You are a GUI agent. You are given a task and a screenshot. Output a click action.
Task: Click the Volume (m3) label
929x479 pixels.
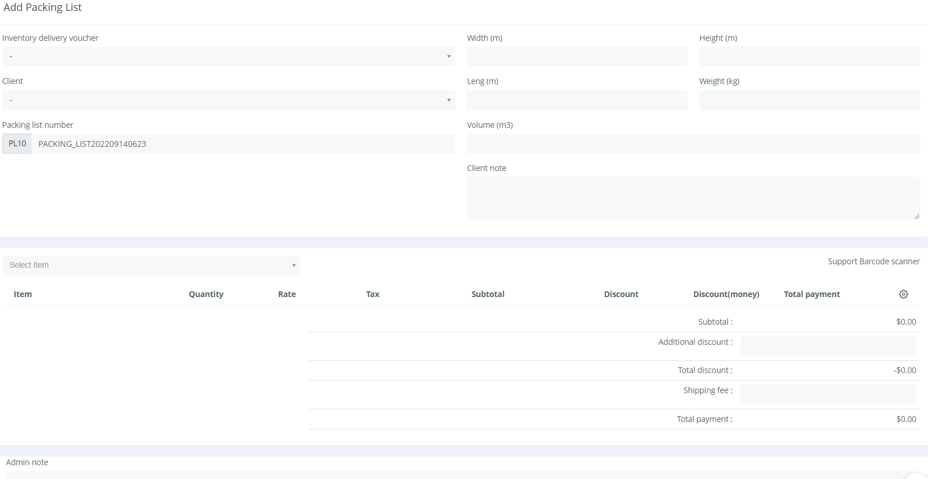(490, 125)
